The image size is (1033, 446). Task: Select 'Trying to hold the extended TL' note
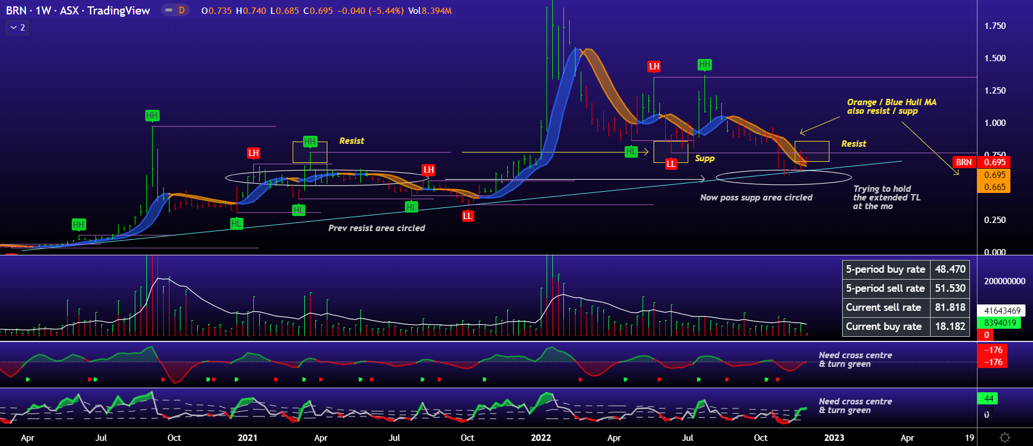[886, 198]
